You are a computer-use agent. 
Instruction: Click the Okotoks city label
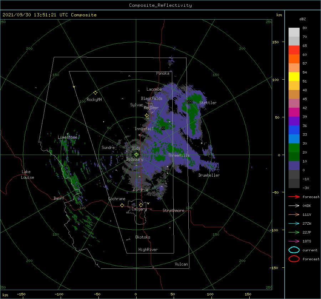click(143, 237)
